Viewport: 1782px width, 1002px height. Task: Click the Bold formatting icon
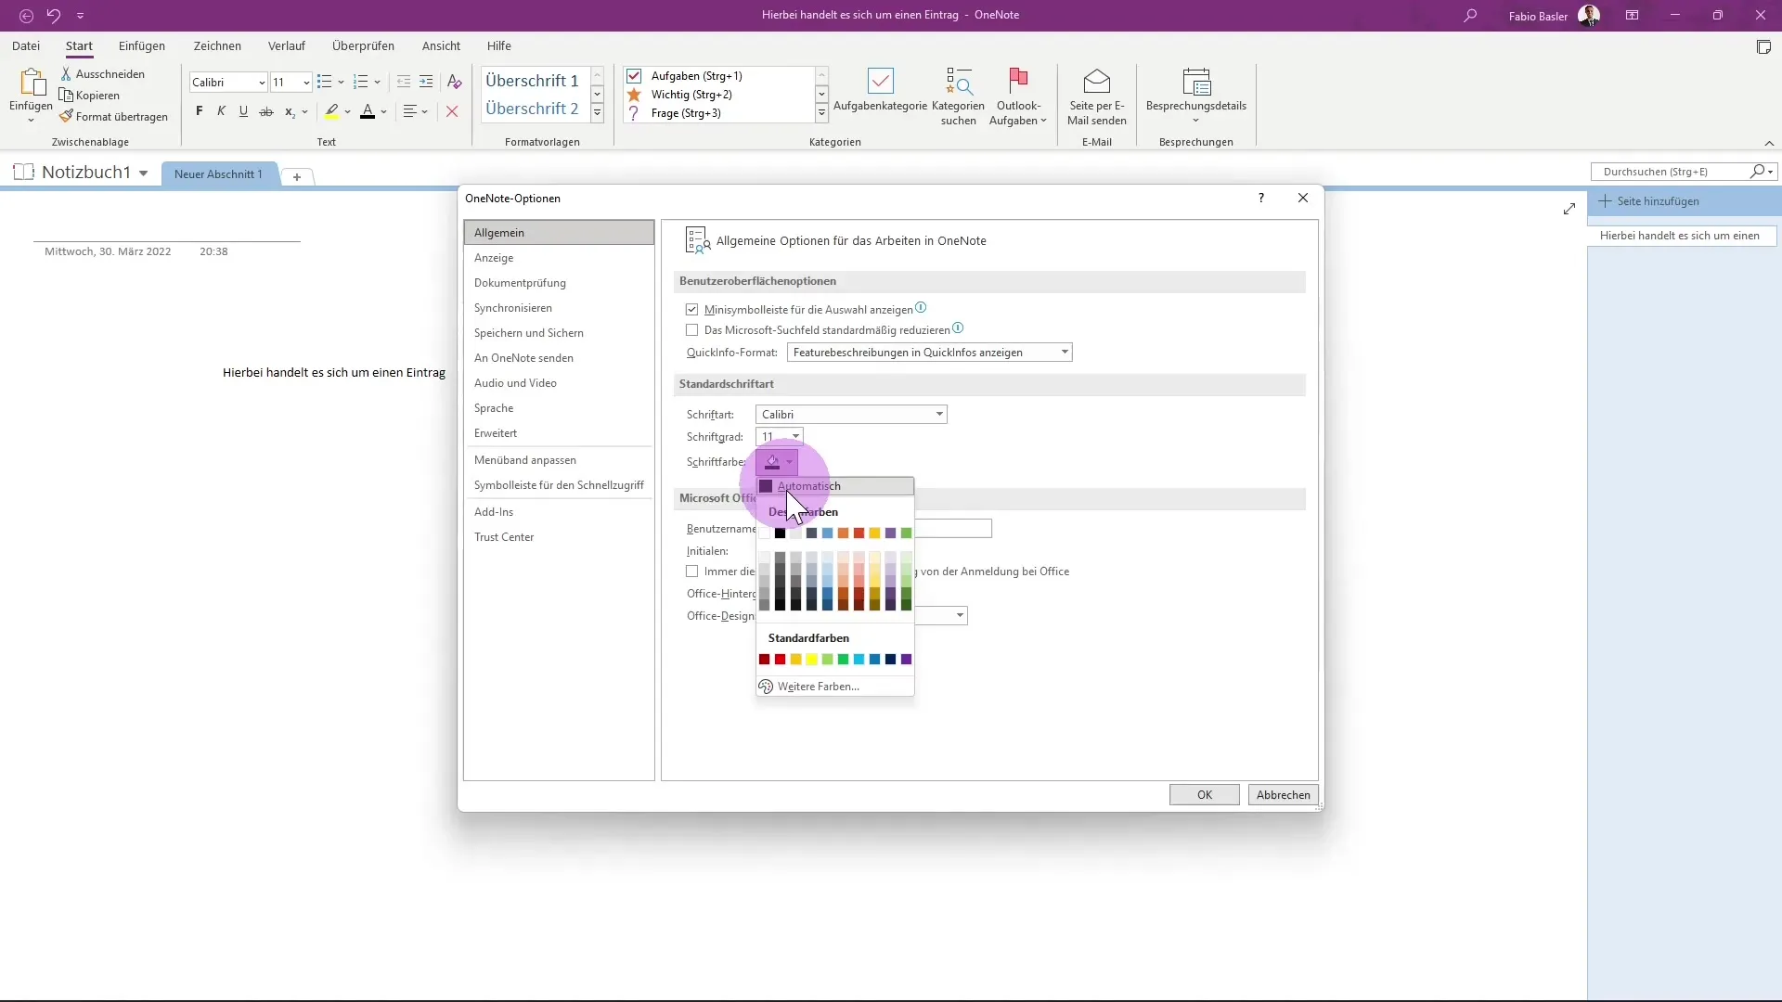199,111
